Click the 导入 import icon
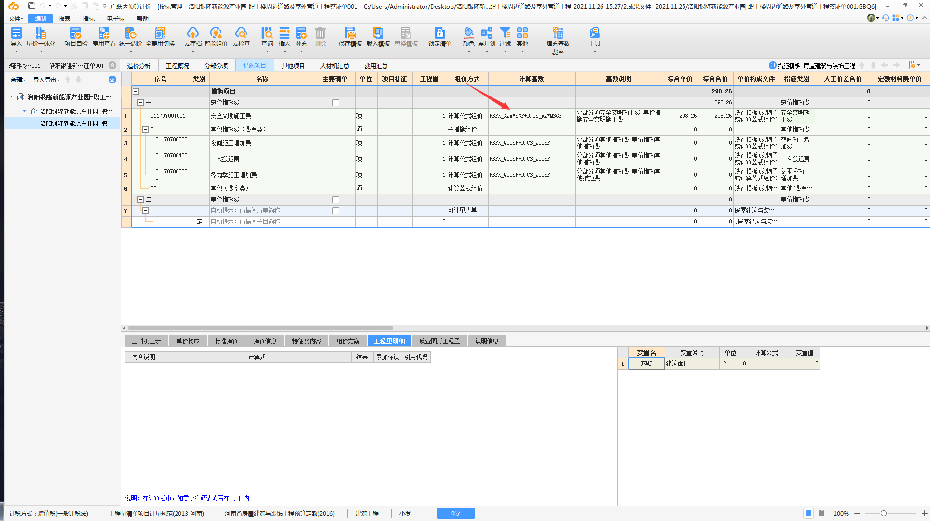930x521 pixels. coord(16,37)
